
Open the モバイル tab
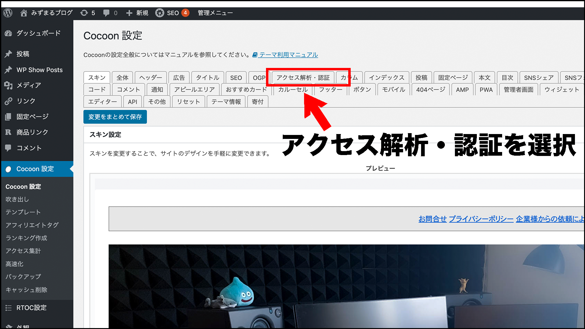coord(394,90)
